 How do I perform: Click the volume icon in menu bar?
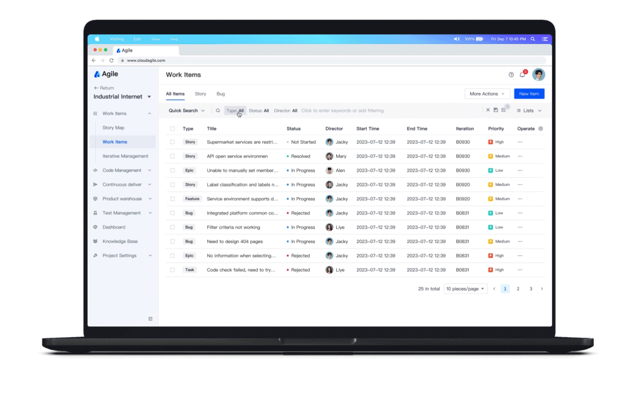pos(457,39)
